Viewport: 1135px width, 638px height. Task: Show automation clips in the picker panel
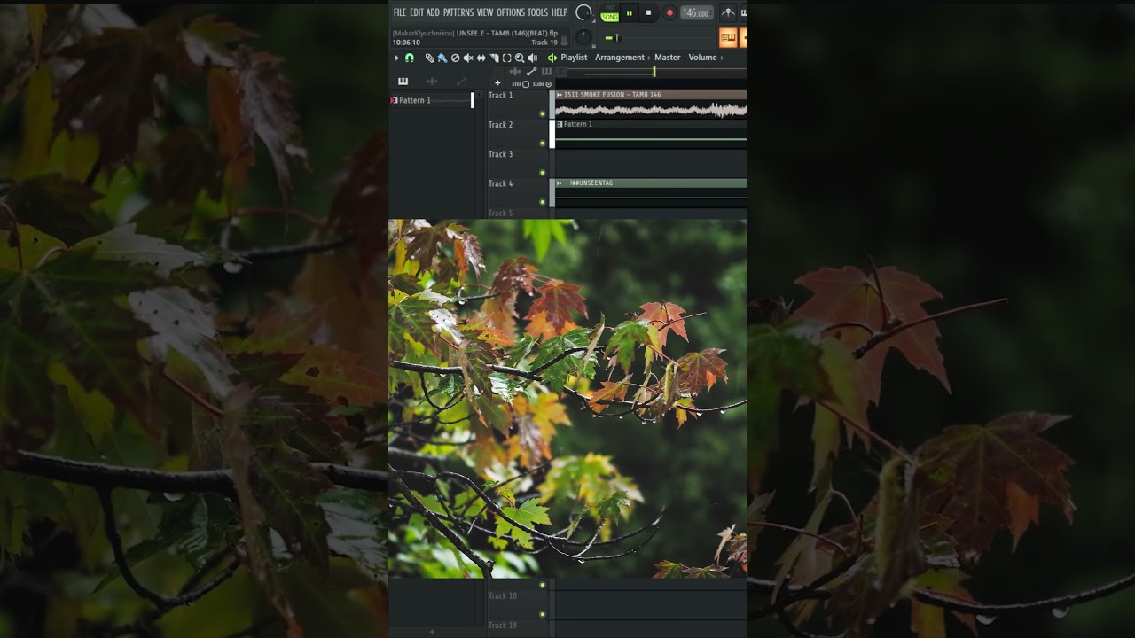(x=461, y=82)
